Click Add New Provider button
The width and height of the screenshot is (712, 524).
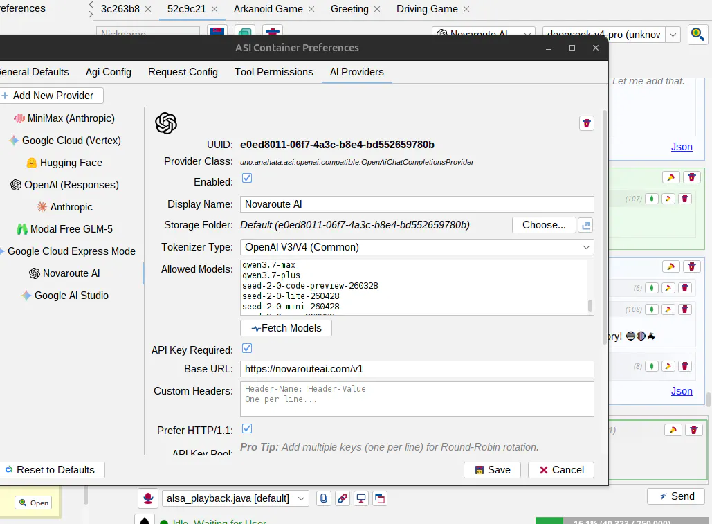click(51, 96)
